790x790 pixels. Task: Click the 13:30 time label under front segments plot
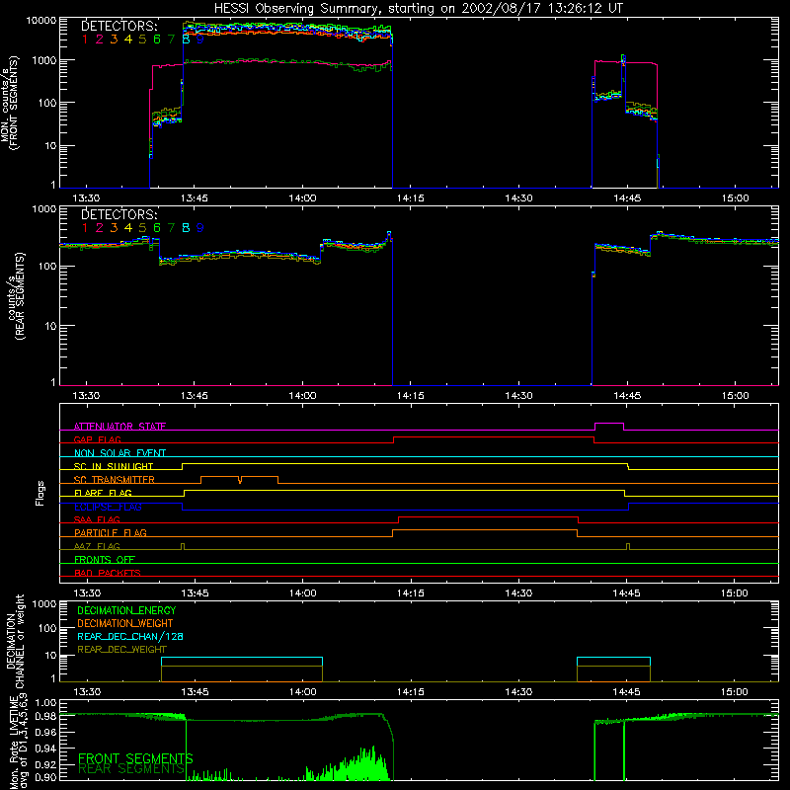[86, 198]
